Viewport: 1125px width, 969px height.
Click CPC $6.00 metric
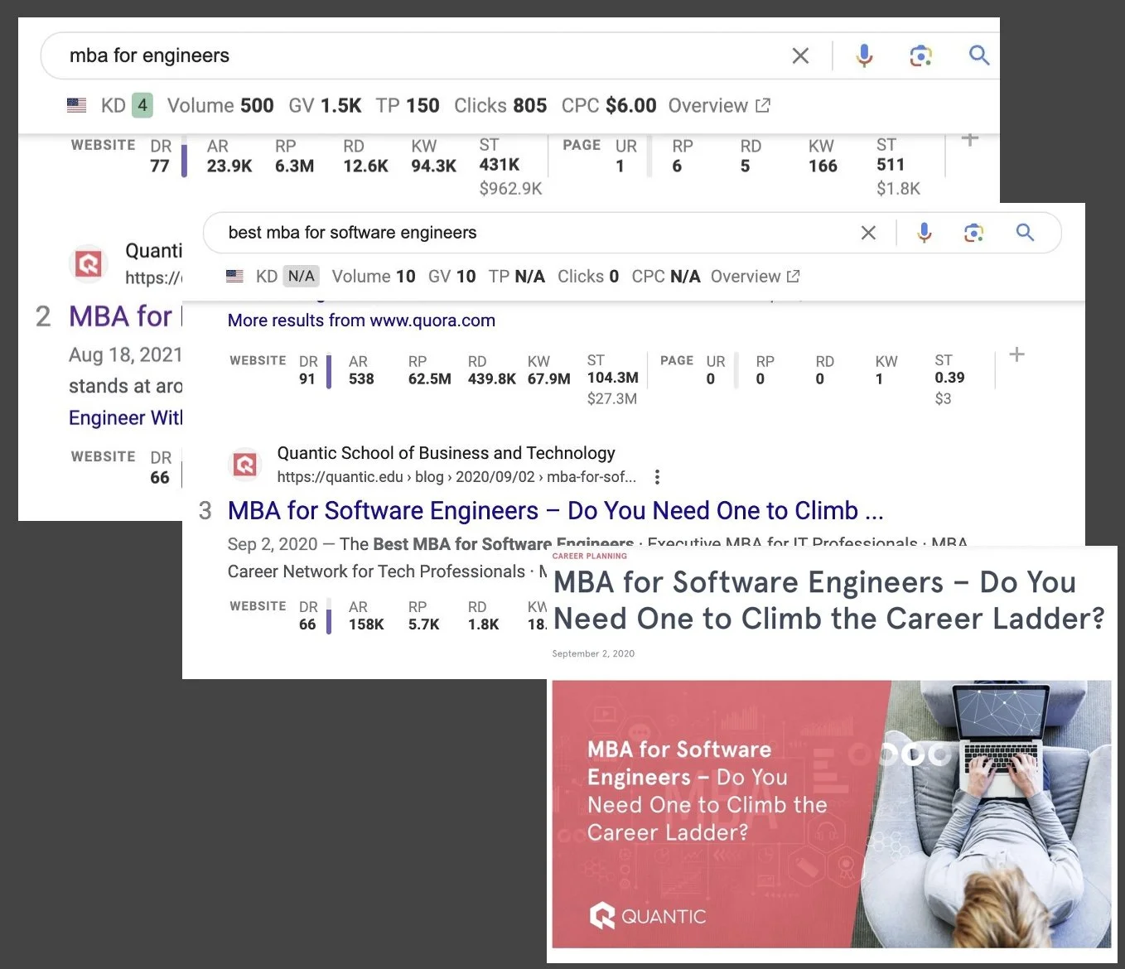[609, 105]
